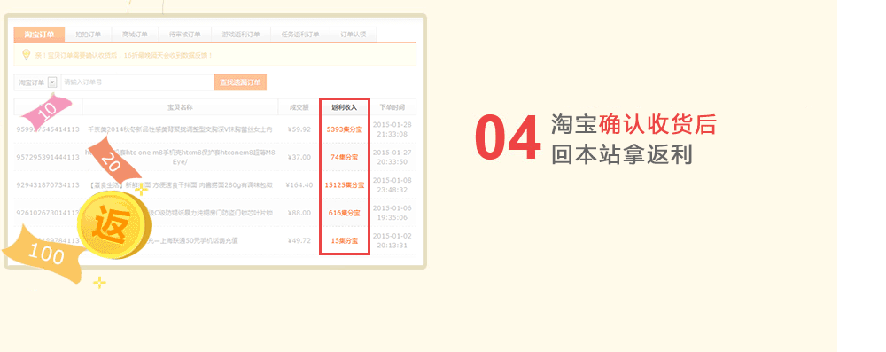Viewport: 886px width, 352px height.
Task: Click the orange order search button
Action: 240,82
